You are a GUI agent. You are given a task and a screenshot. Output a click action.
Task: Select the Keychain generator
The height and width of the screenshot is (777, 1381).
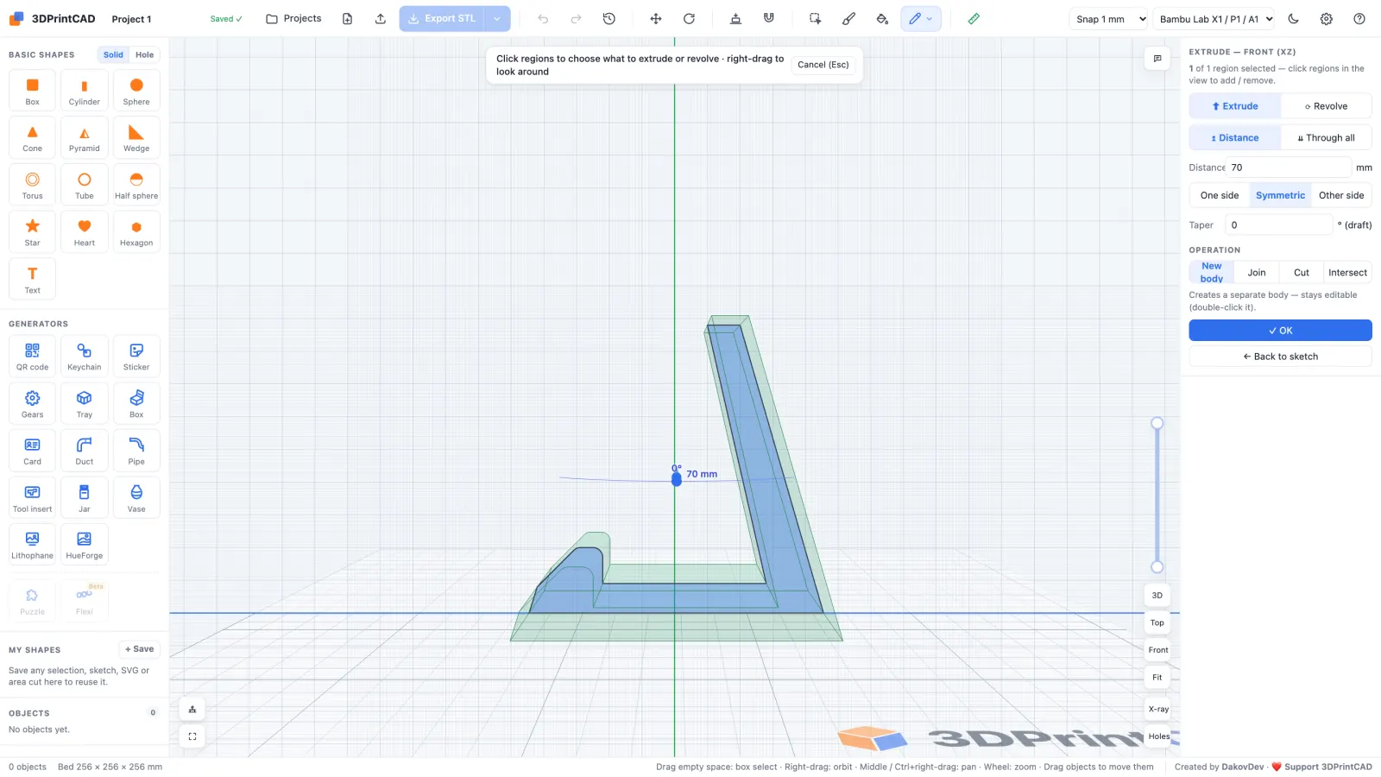tap(85, 357)
